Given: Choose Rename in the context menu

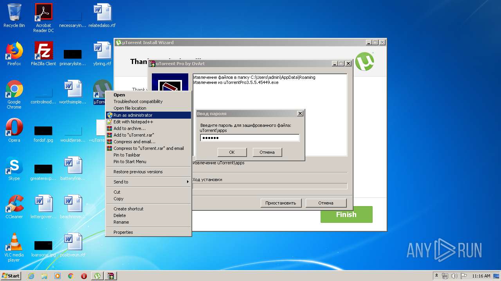Looking at the screenshot, I should click(x=148, y=222).
